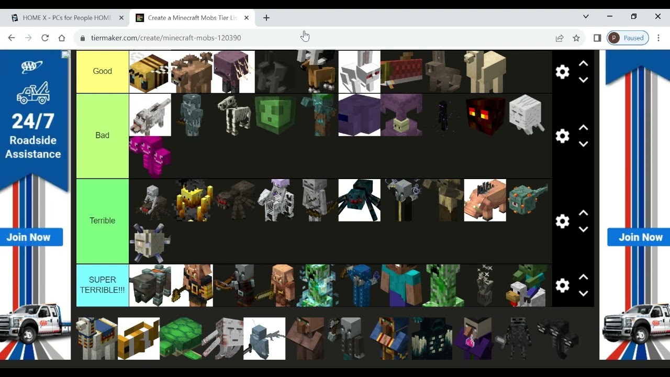This screenshot has height=377, width=670.
Task: Select the hoglin in Terrible tier
Action: tap(485, 201)
